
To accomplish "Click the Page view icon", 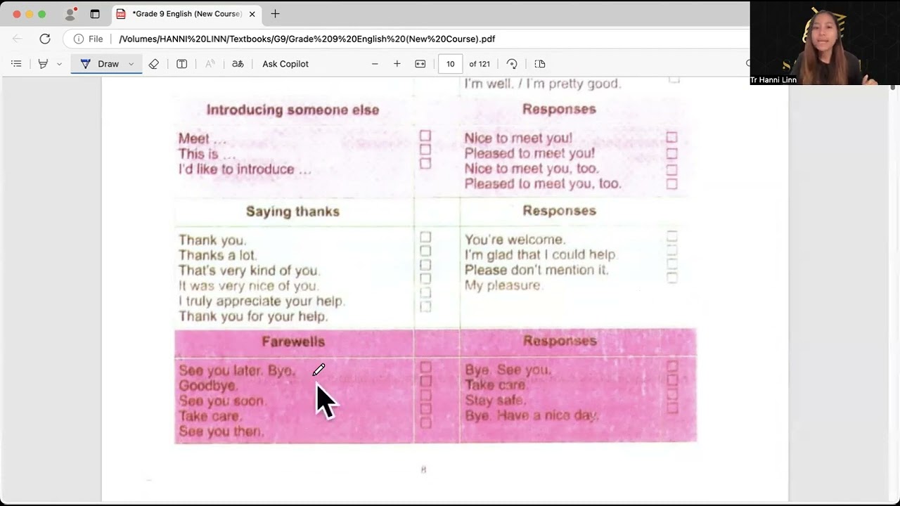I will point(540,64).
